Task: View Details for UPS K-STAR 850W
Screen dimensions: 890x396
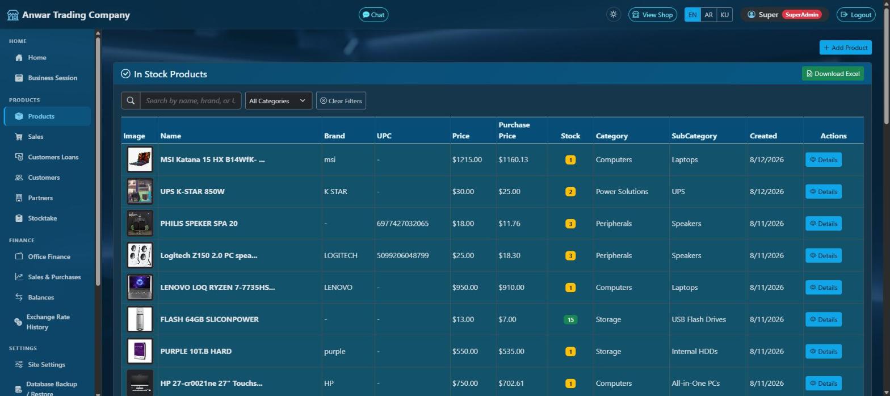Action: [x=824, y=192]
